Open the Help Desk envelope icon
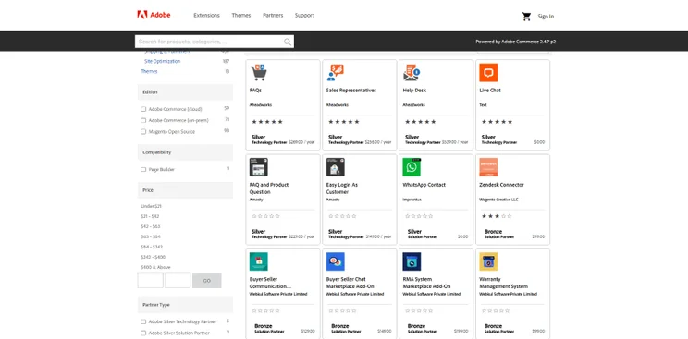 [x=412, y=73]
